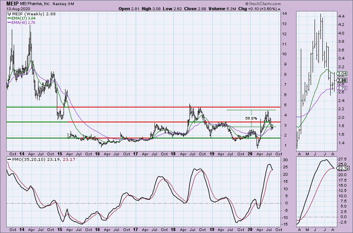Click the 2.70 EMA price tag in the zoom panel
353x233 pixels.
[342, 88]
